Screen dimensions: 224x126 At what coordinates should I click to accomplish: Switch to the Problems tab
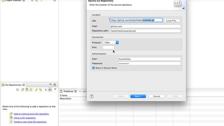(68, 91)
